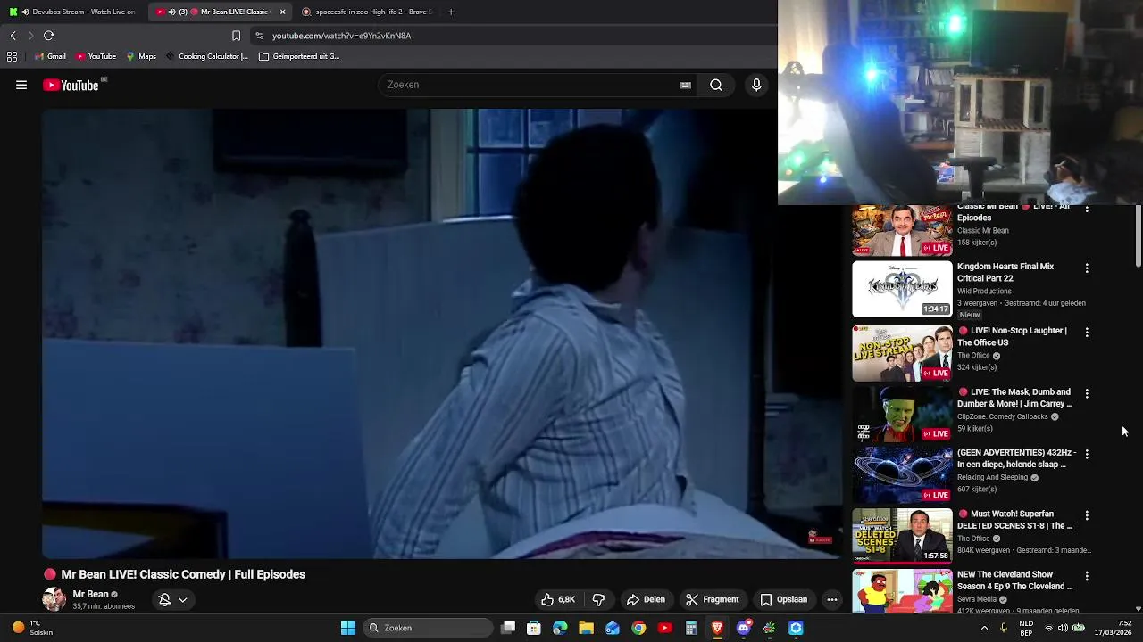Go forward with the browser forward arrow
This screenshot has width=1143, height=642.
pyautogui.click(x=30, y=36)
